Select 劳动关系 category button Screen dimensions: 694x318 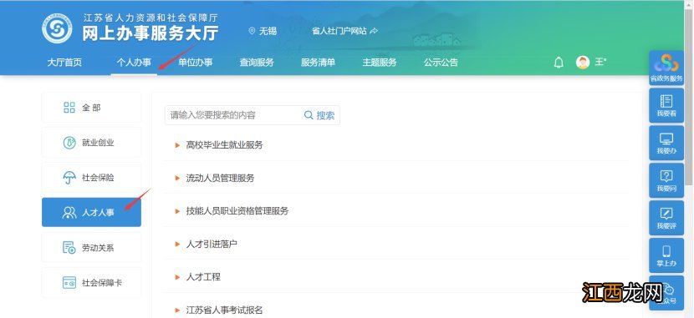point(92,247)
